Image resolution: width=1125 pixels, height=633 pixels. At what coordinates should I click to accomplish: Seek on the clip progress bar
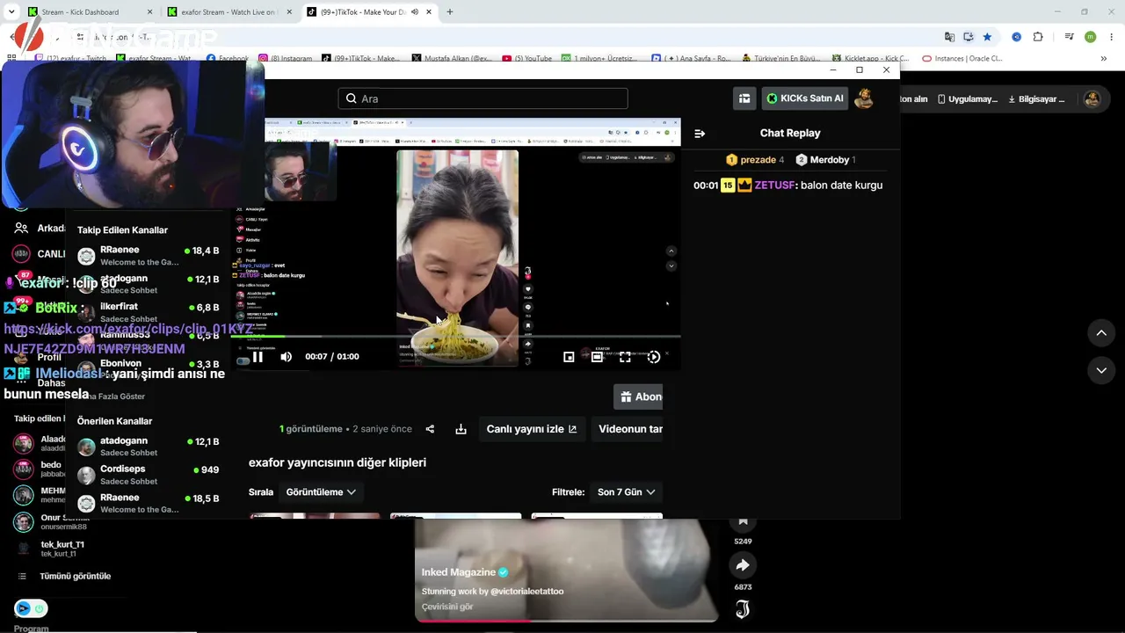pyautogui.click(x=455, y=337)
